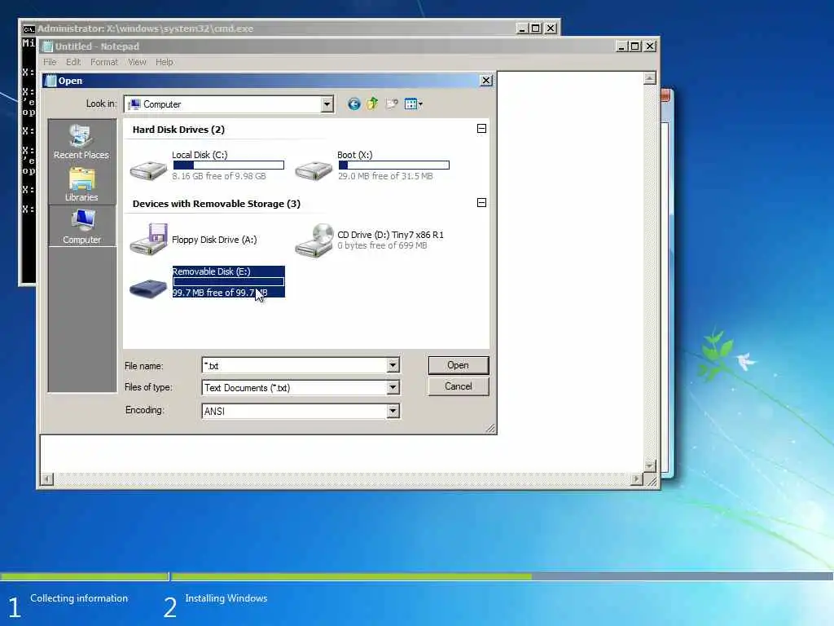834x626 pixels.
Task: Click Notepad's vertical scrollbar down arrow
Action: coord(649,465)
